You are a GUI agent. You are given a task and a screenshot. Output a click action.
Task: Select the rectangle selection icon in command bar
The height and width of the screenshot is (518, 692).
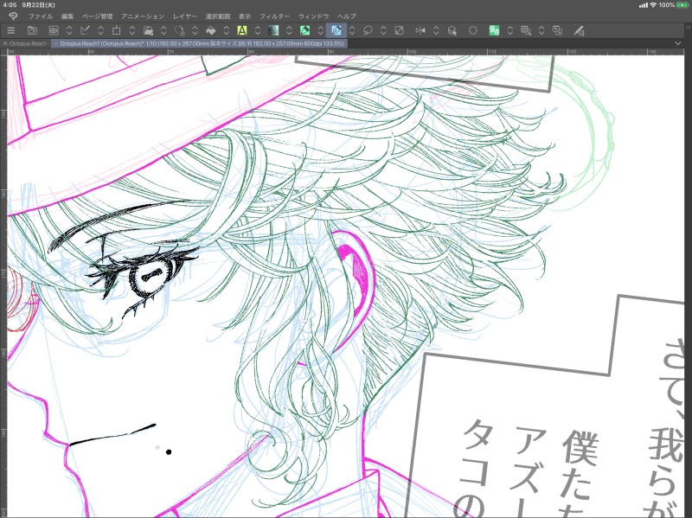117,30
